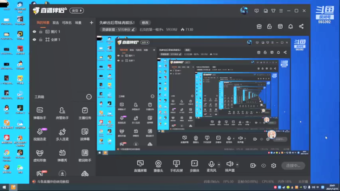
Task: Click the unlock padlock icon in top row
Action: 269,26
